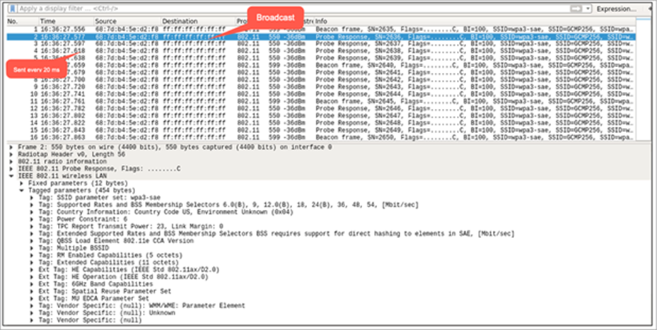Expand the 'Tag: Country Information: Country Code US' node

tap(32, 212)
